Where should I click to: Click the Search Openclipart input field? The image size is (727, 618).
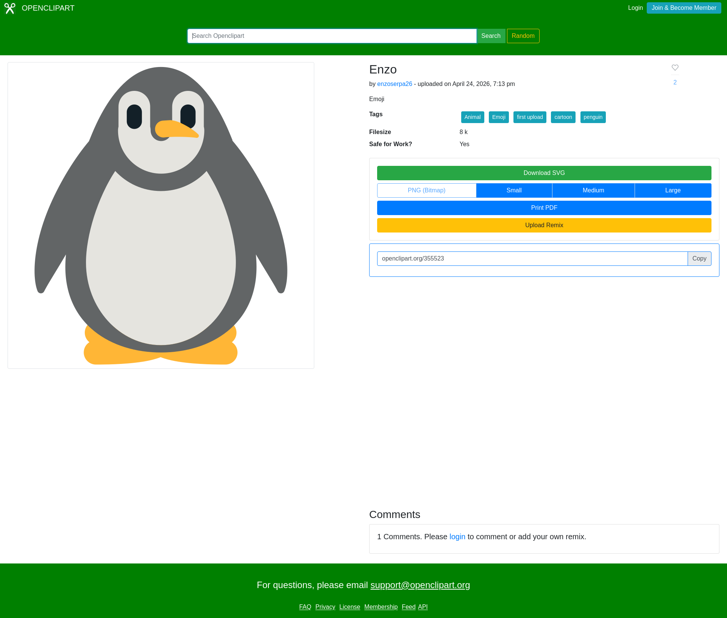point(332,36)
